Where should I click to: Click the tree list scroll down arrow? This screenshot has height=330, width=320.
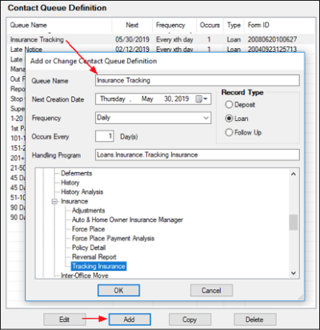click(294, 273)
